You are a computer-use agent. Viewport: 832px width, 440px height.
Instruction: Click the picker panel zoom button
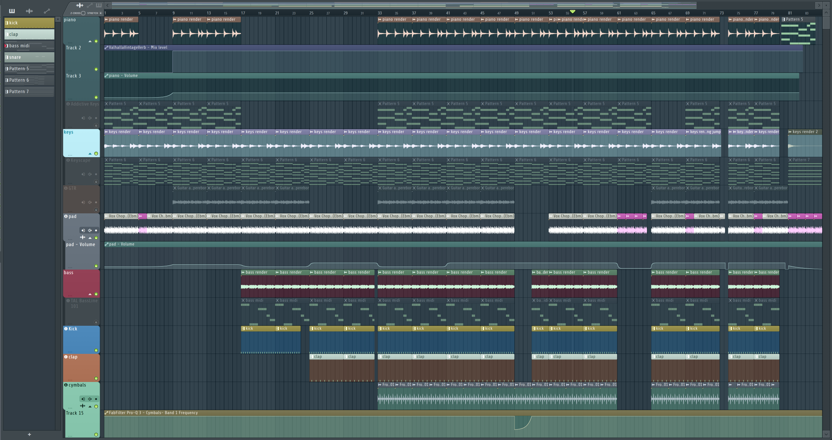click(58, 19)
